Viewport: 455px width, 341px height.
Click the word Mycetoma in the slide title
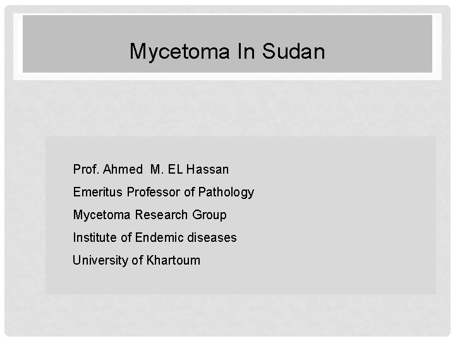(179, 52)
